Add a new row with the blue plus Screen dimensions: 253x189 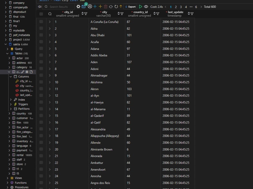point(95,7)
